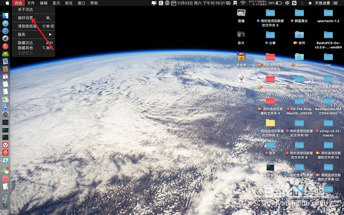
Task: Select the 北拳 folder
Action: pos(270,38)
